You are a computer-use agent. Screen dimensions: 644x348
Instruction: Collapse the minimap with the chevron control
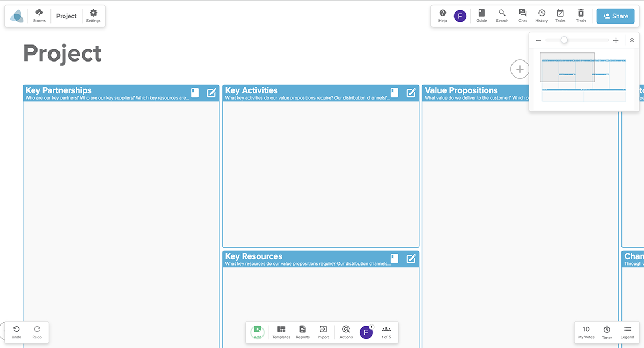pyautogui.click(x=632, y=40)
